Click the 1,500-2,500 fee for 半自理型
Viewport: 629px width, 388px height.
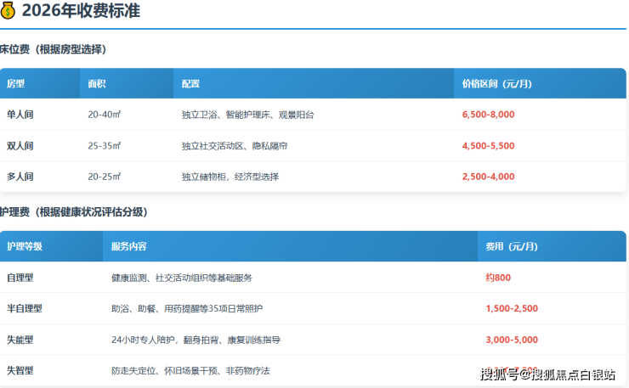coord(512,308)
